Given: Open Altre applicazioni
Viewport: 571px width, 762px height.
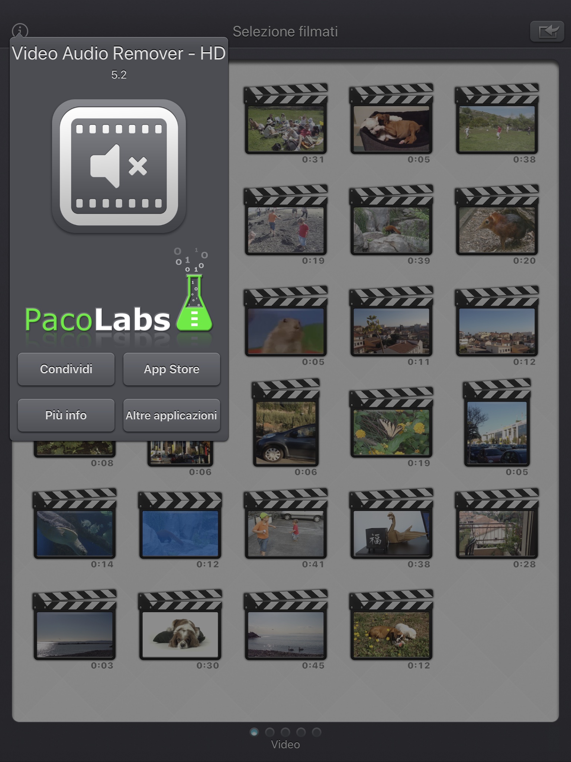Looking at the screenshot, I should pyautogui.click(x=172, y=415).
